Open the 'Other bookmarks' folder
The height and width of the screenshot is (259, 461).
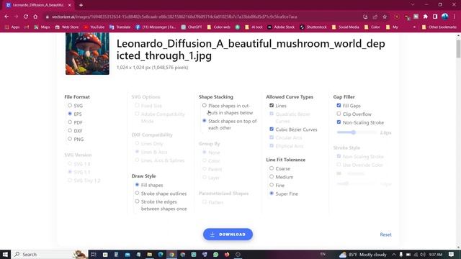(439, 27)
